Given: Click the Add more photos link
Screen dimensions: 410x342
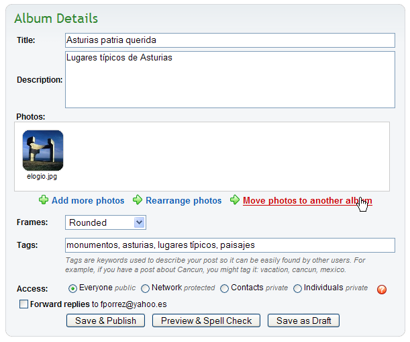Looking at the screenshot, I should (88, 200).
